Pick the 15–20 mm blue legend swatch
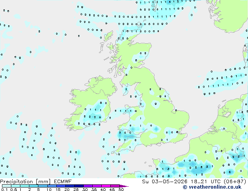Screen dimensions: 248x191 point(61,186)
